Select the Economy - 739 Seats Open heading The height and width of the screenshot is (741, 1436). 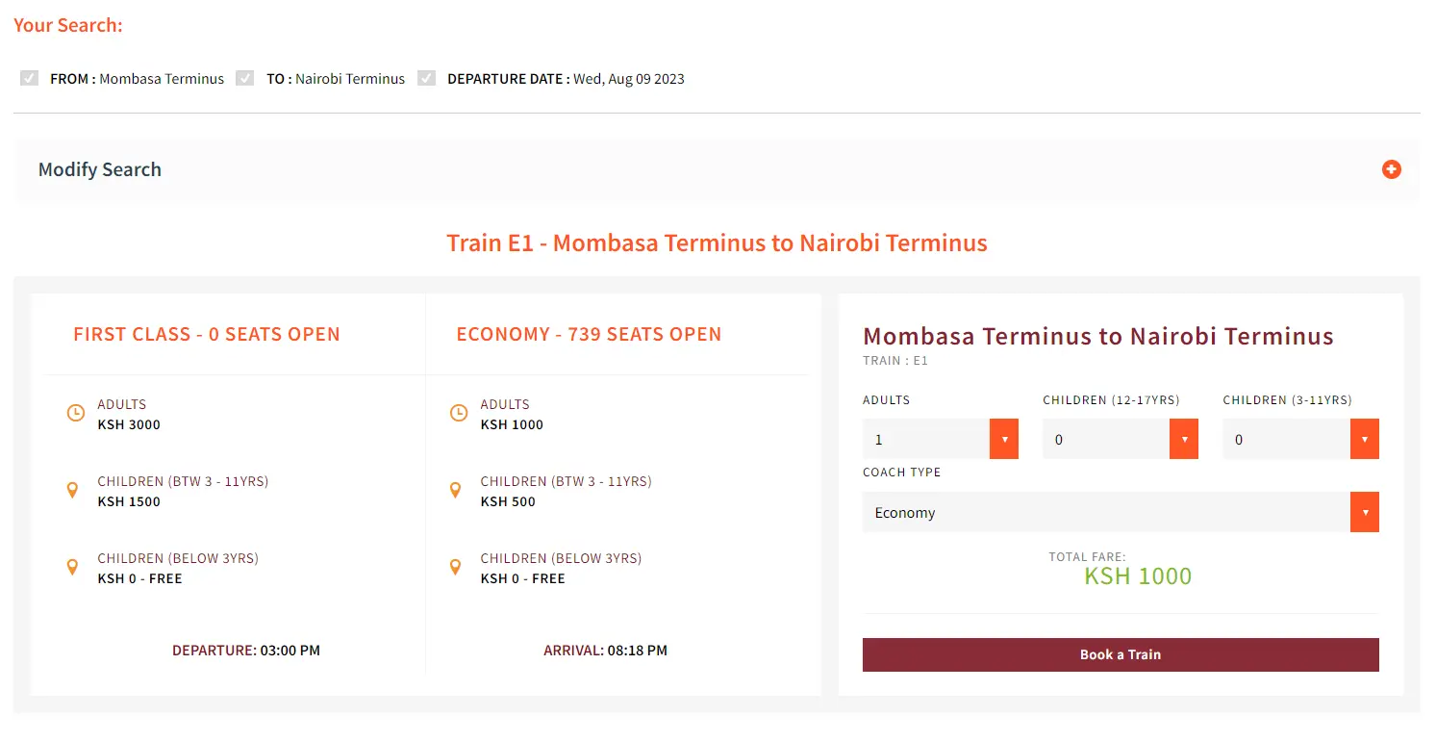[x=589, y=335]
